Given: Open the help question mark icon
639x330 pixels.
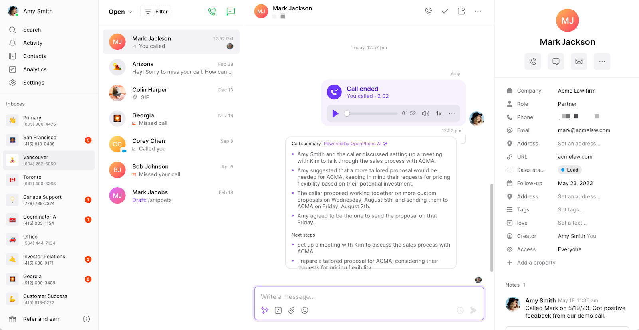Looking at the screenshot, I should pos(86,319).
